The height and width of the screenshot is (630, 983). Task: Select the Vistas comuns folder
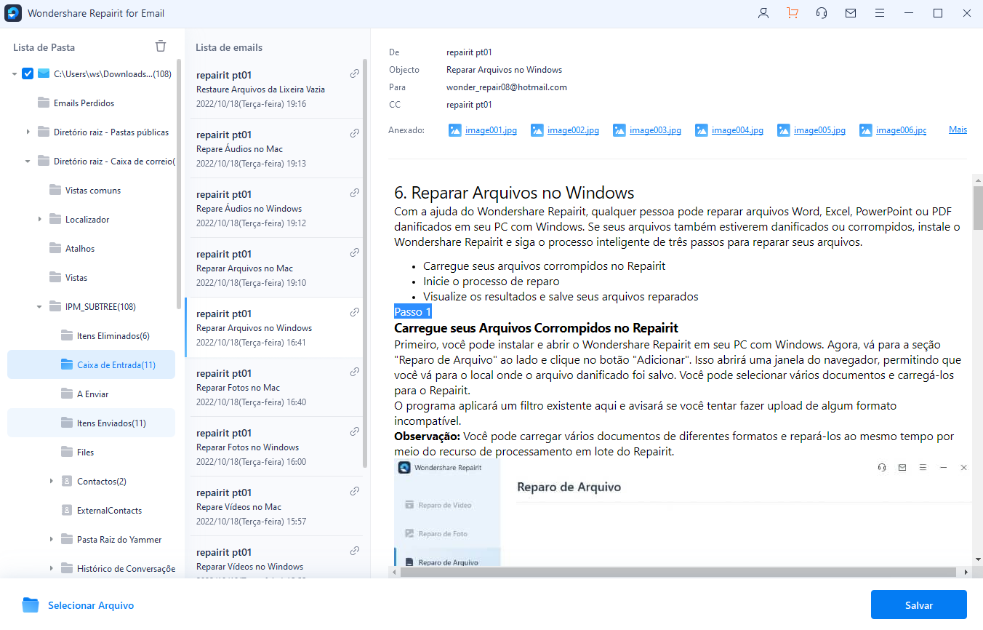click(92, 190)
